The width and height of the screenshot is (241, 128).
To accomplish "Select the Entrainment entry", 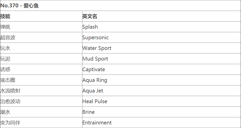I will [97, 123].
